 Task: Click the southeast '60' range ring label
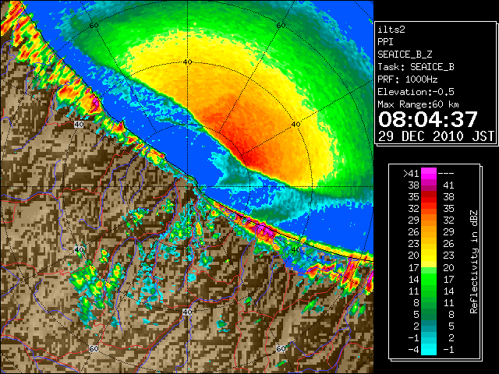click(281, 348)
